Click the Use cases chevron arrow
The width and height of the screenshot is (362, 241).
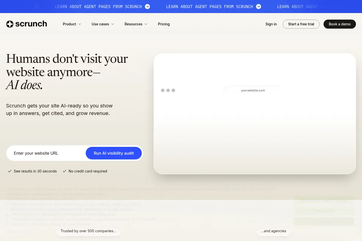pos(113,24)
